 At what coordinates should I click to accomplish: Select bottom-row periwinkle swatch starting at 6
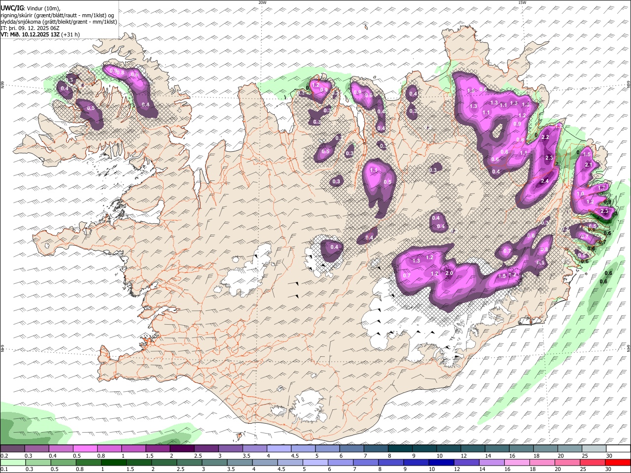point(340,463)
